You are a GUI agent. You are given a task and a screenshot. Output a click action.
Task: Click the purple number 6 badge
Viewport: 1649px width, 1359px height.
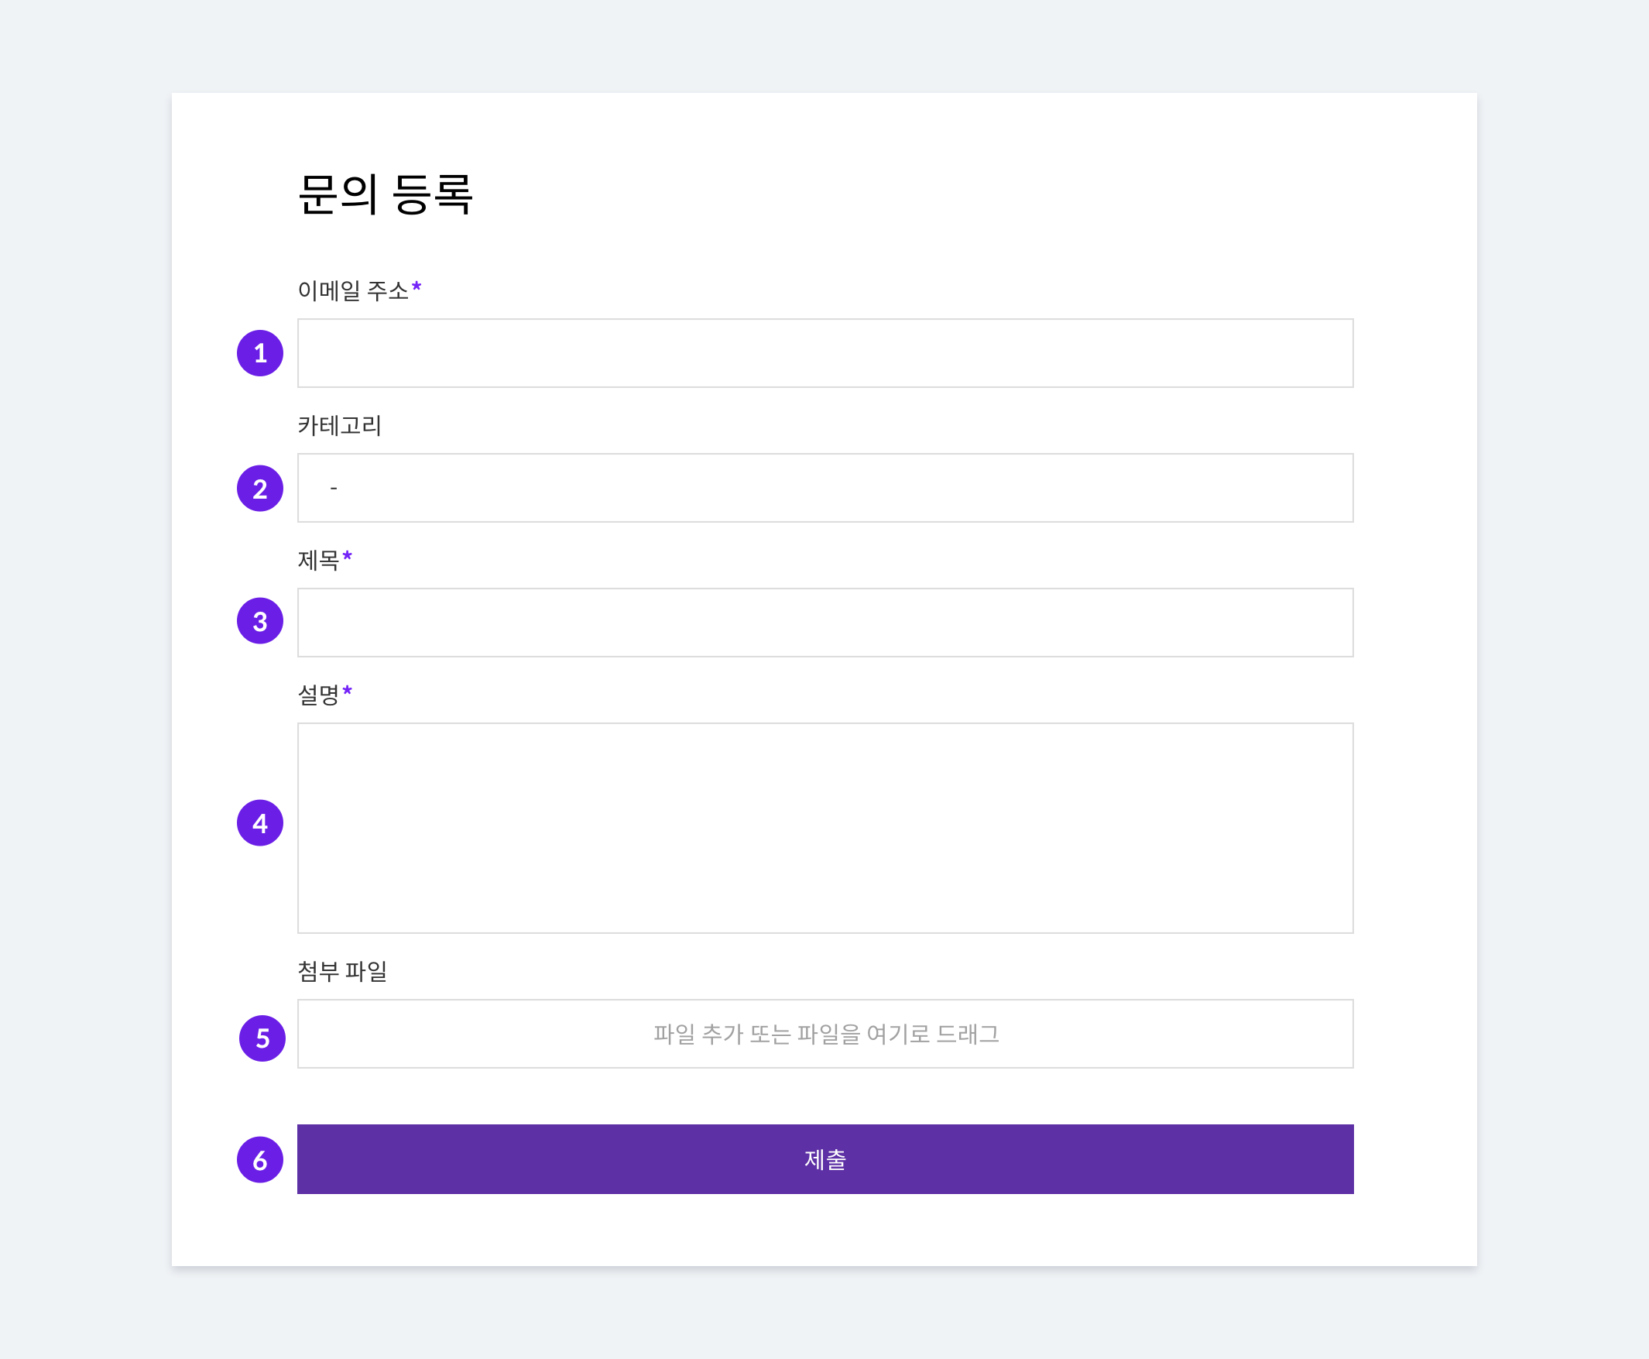[x=260, y=1159]
